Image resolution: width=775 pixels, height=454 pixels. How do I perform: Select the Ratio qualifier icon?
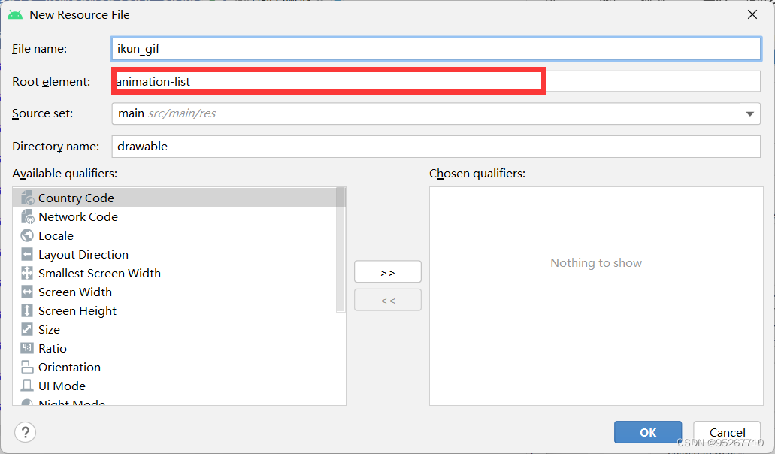pyautogui.click(x=27, y=348)
